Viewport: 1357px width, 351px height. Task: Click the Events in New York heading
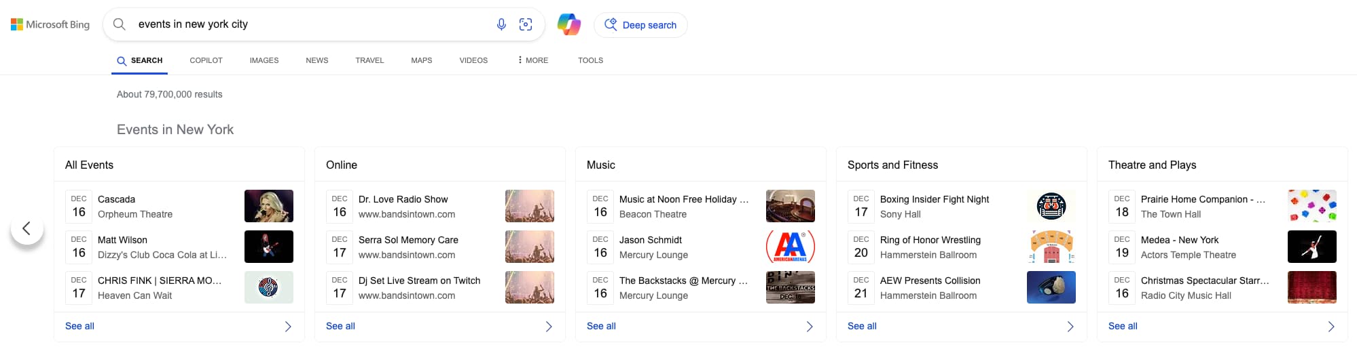(175, 129)
